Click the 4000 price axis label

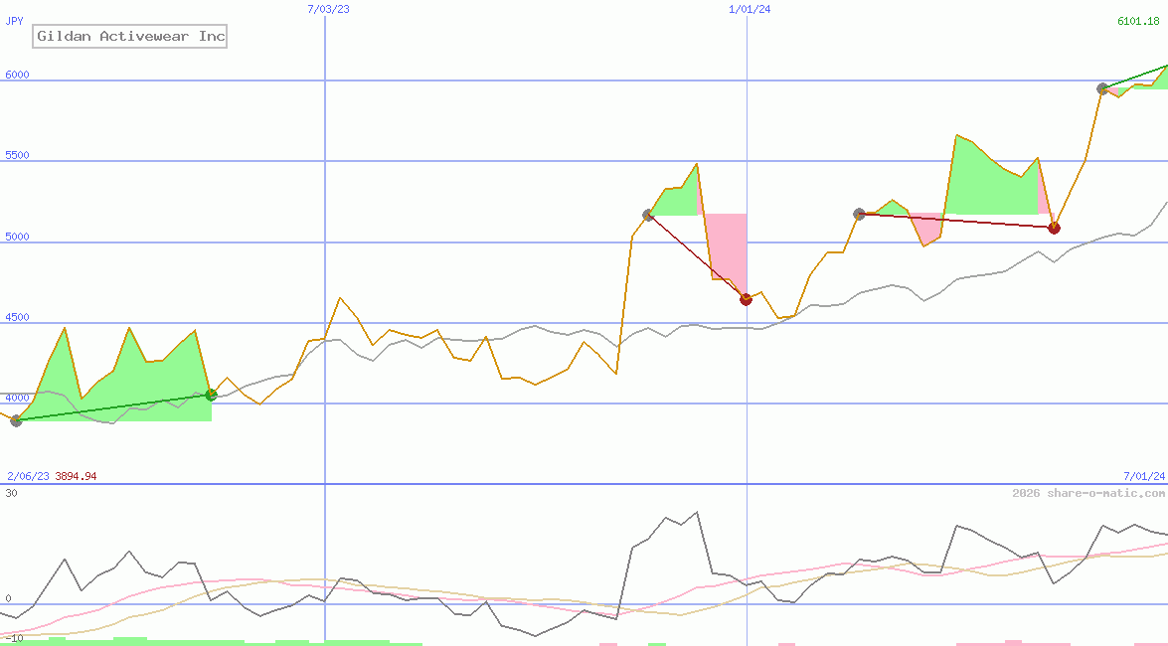pos(18,399)
